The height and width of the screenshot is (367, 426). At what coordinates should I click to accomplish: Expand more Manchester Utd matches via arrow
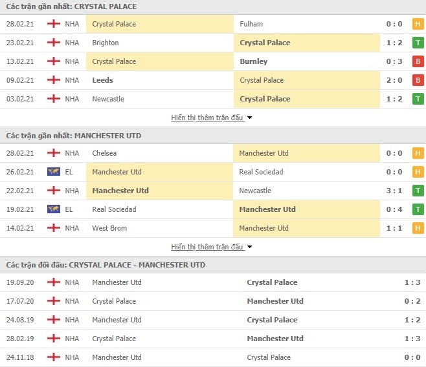click(x=249, y=247)
